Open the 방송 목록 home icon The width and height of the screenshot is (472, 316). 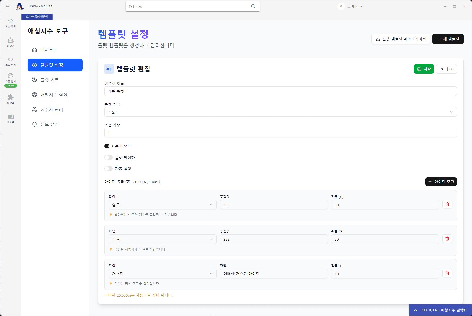click(11, 21)
